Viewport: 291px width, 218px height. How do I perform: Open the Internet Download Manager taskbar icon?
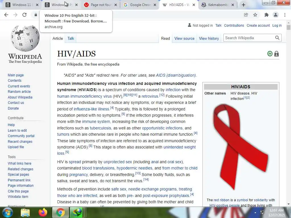click(x=77, y=212)
